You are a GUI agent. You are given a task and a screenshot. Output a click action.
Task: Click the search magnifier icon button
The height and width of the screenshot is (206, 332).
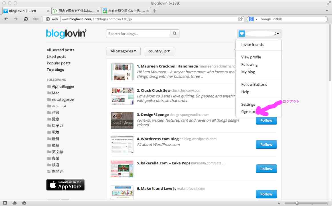(x=175, y=34)
